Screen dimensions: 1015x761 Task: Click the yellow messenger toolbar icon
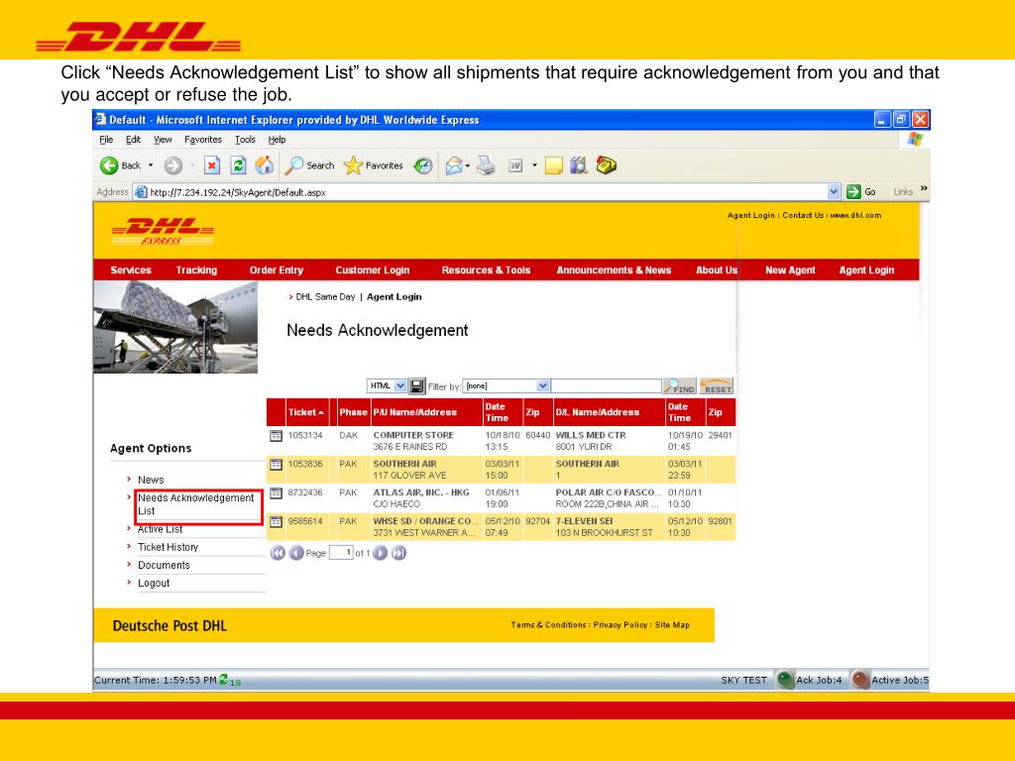click(x=606, y=165)
